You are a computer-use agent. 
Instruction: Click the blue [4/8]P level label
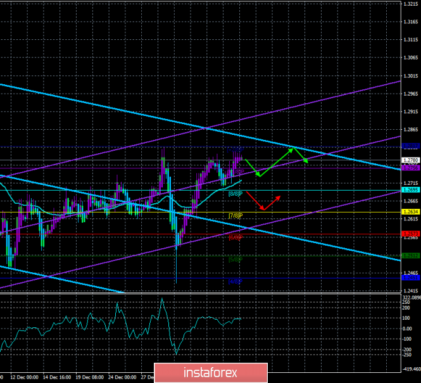coord(236,282)
